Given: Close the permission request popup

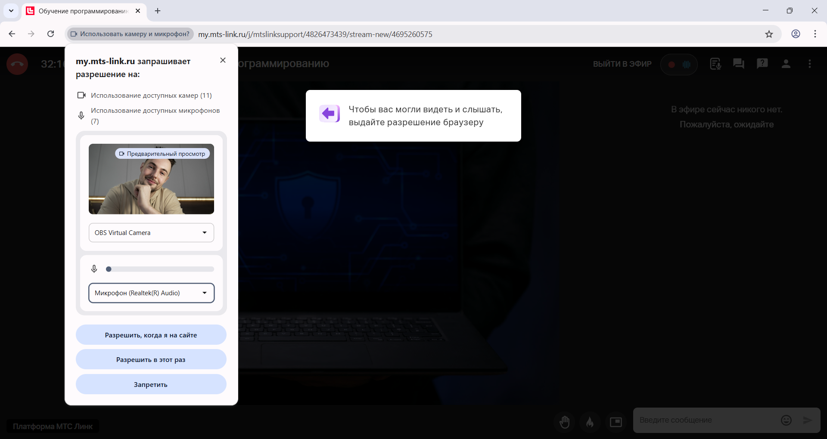Looking at the screenshot, I should pos(223,60).
